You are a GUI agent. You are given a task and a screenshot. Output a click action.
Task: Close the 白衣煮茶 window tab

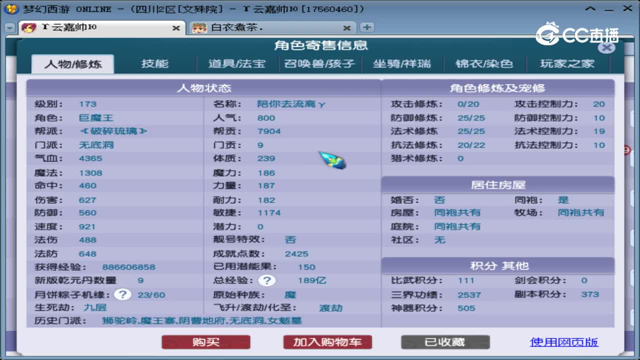347,28
